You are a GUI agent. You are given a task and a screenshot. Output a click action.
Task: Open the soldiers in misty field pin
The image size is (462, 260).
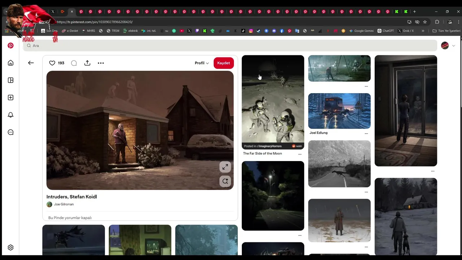pyautogui.click(x=339, y=68)
